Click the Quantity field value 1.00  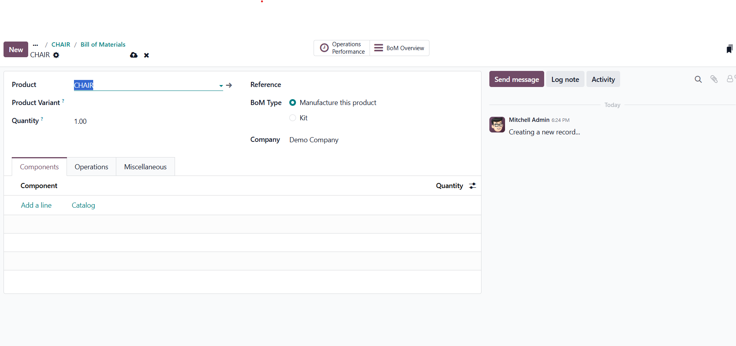tap(81, 121)
